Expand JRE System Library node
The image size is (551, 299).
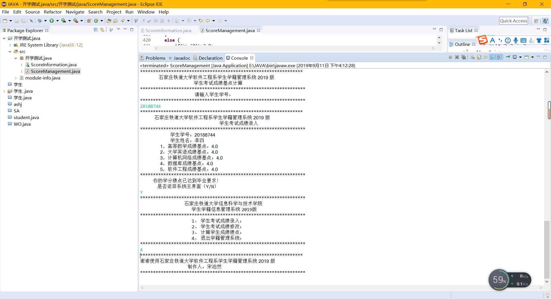10,45
